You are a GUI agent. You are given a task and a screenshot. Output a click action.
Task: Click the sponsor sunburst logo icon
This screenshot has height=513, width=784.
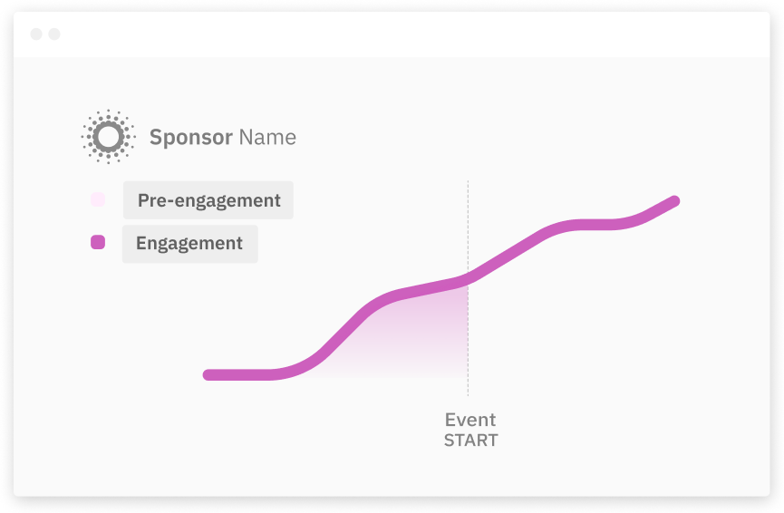tap(109, 137)
